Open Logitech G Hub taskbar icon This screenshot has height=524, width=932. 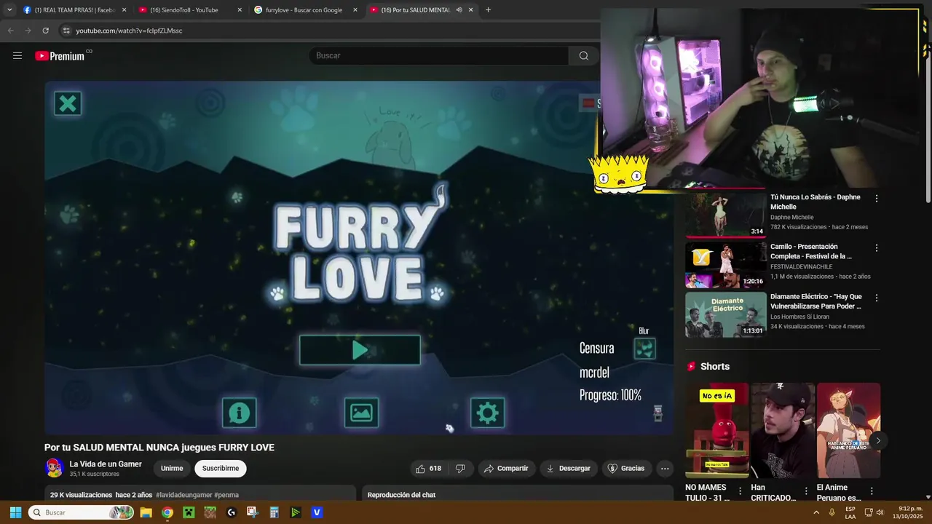(x=232, y=512)
